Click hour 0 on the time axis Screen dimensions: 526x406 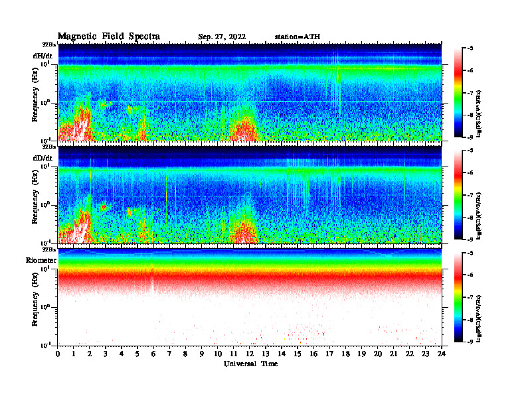tap(58, 354)
